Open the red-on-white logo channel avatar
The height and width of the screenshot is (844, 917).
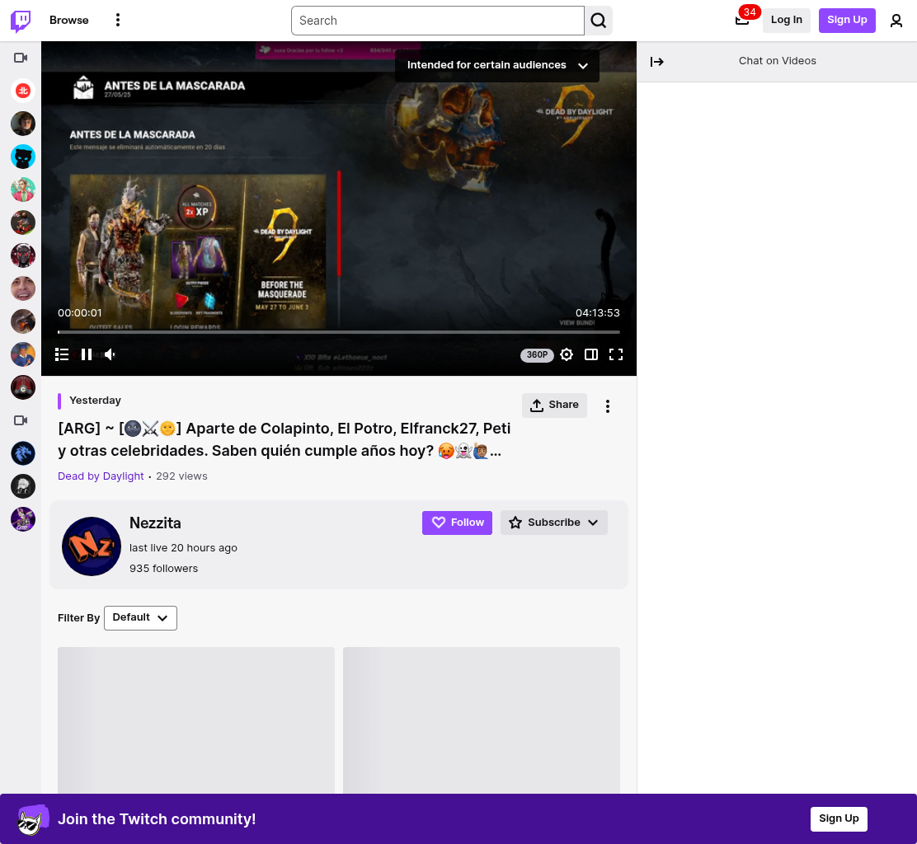[23, 91]
